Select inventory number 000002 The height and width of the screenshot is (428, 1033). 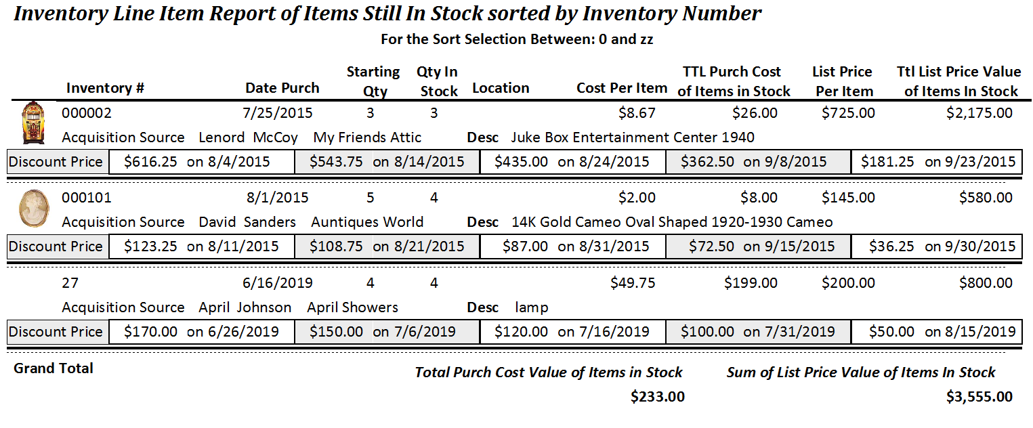pyautogui.click(x=87, y=113)
